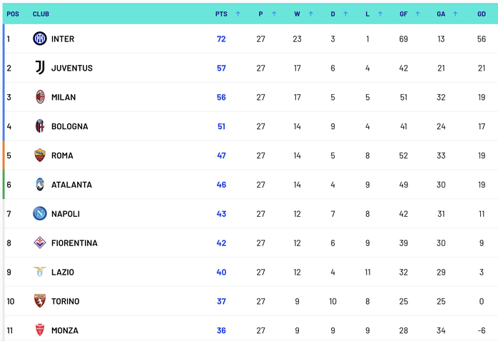498x341 pixels.
Task: Sort standings by draws D arrow
Action: pyautogui.click(x=345, y=14)
